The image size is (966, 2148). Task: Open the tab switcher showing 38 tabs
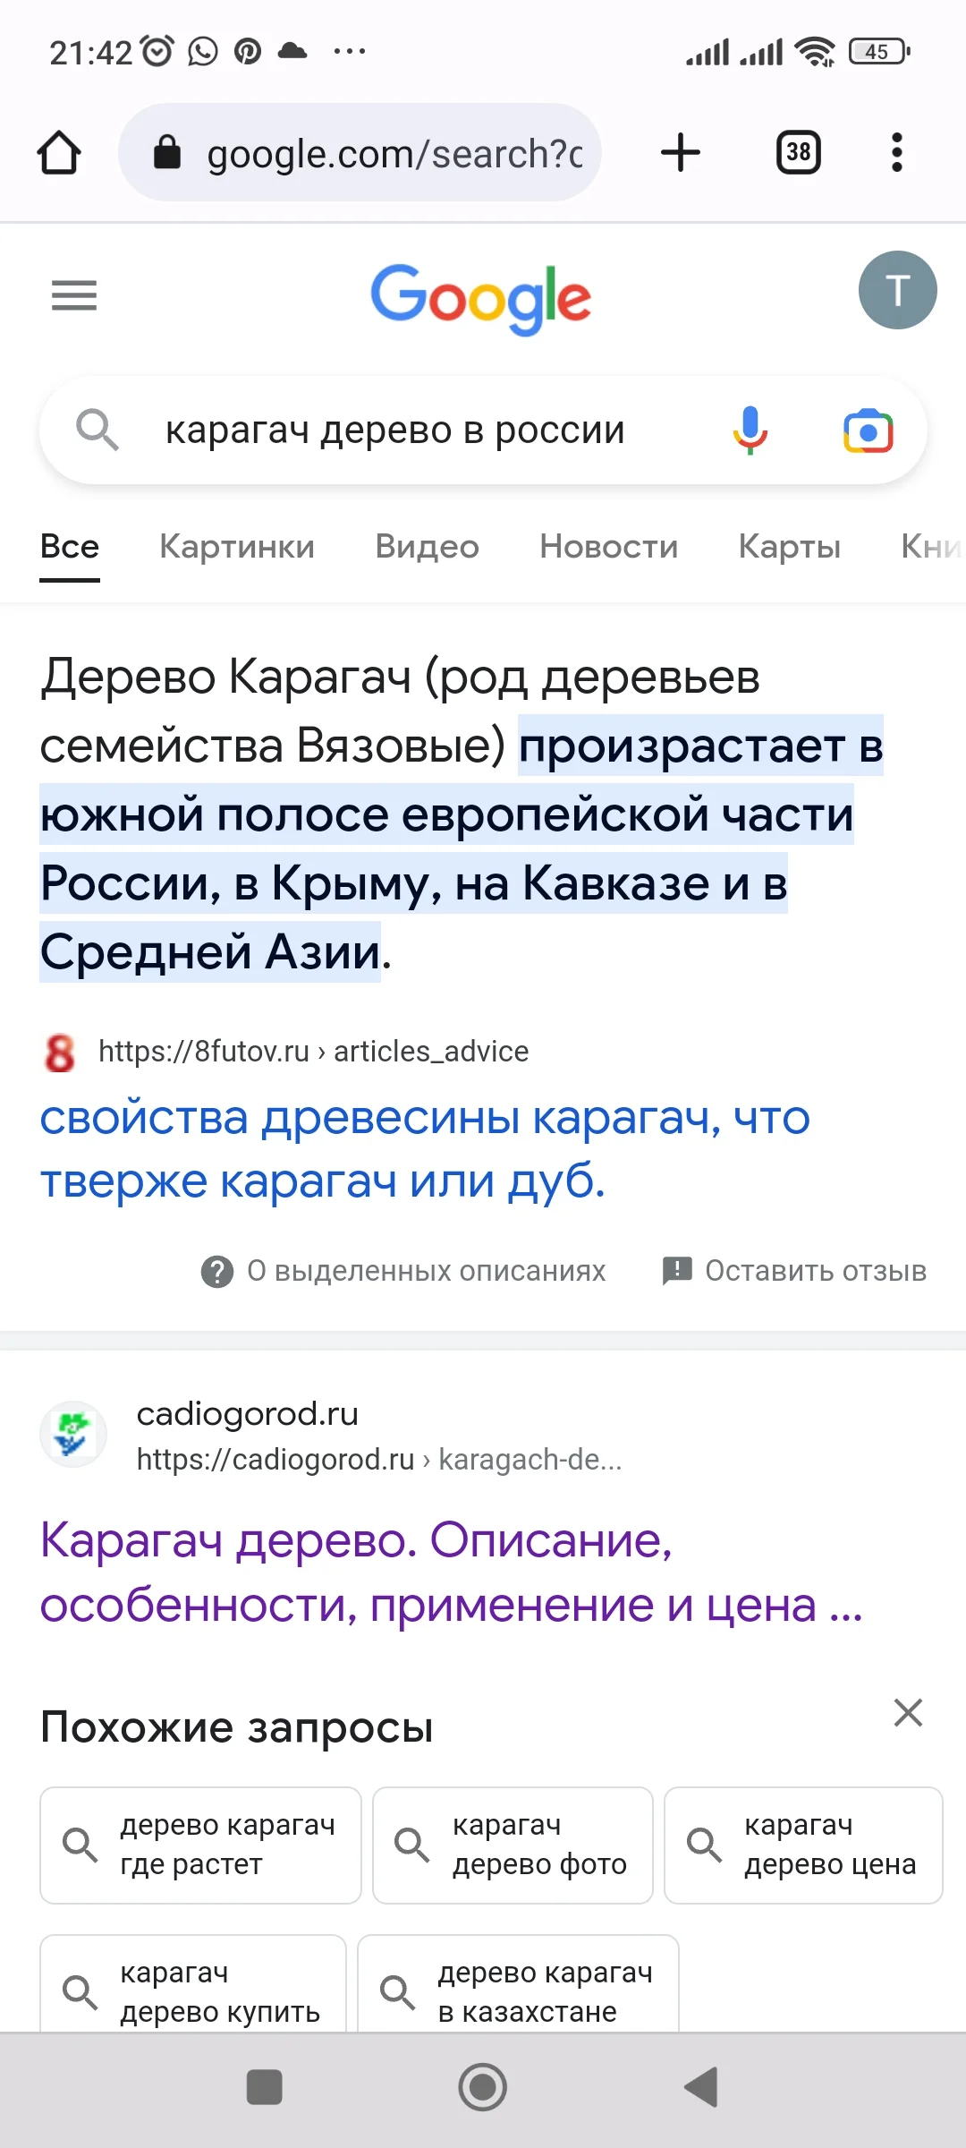[796, 152]
